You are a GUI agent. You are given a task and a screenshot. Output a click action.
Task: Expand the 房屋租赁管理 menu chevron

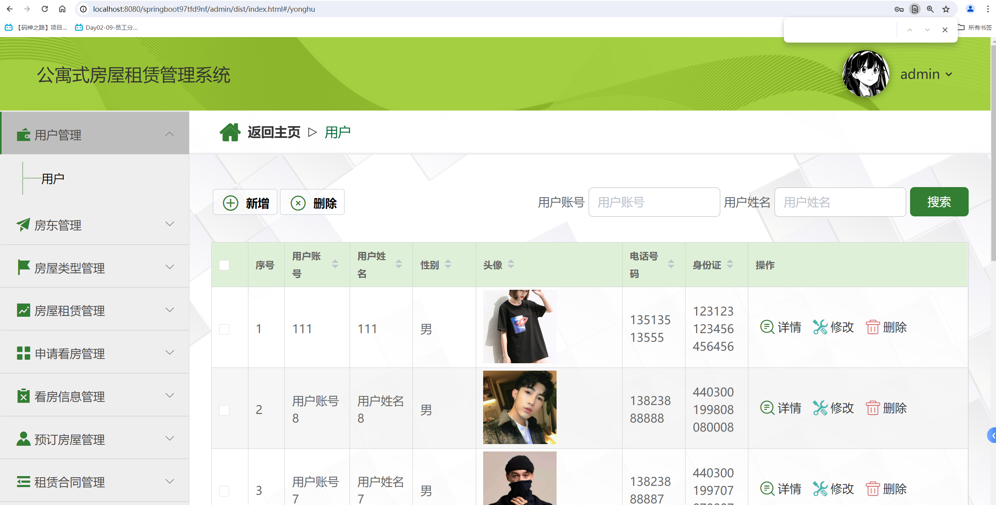click(170, 310)
